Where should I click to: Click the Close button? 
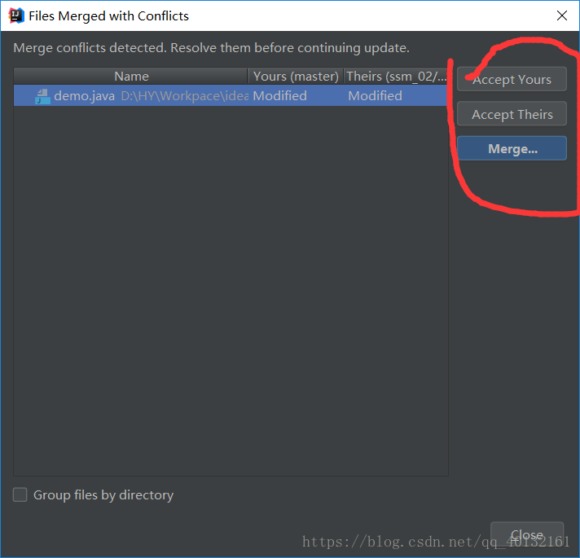coord(527,534)
